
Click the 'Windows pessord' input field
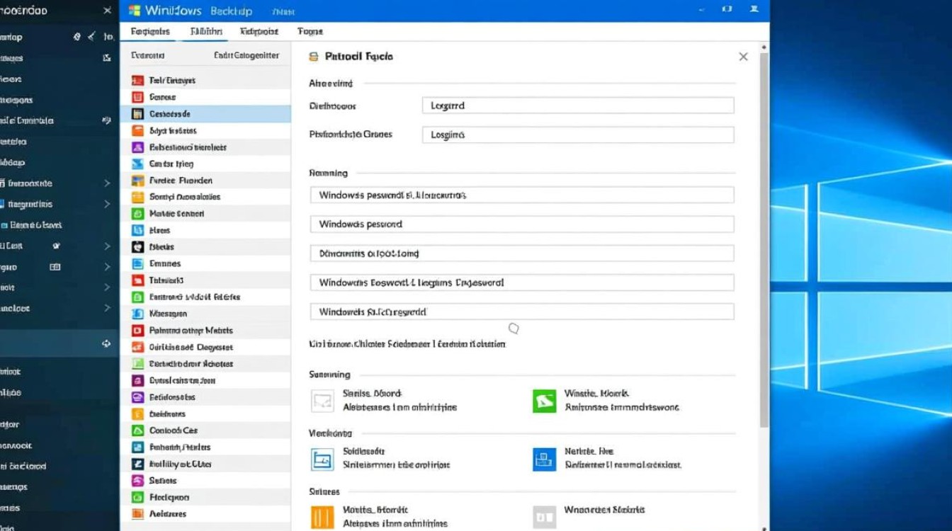[x=521, y=224]
